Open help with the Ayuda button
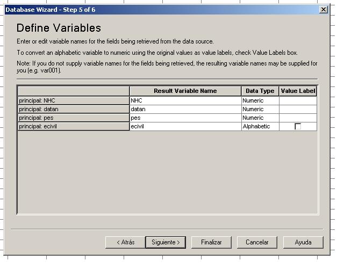 pyautogui.click(x=303, y=242)
